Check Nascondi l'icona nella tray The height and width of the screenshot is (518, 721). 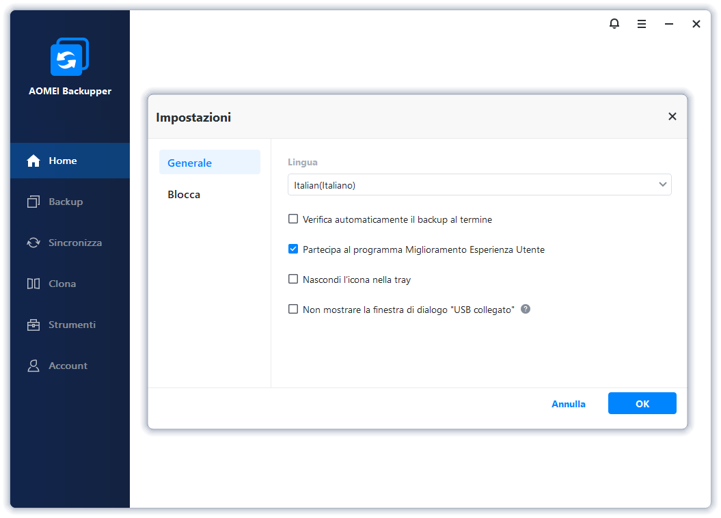(293, 279)
